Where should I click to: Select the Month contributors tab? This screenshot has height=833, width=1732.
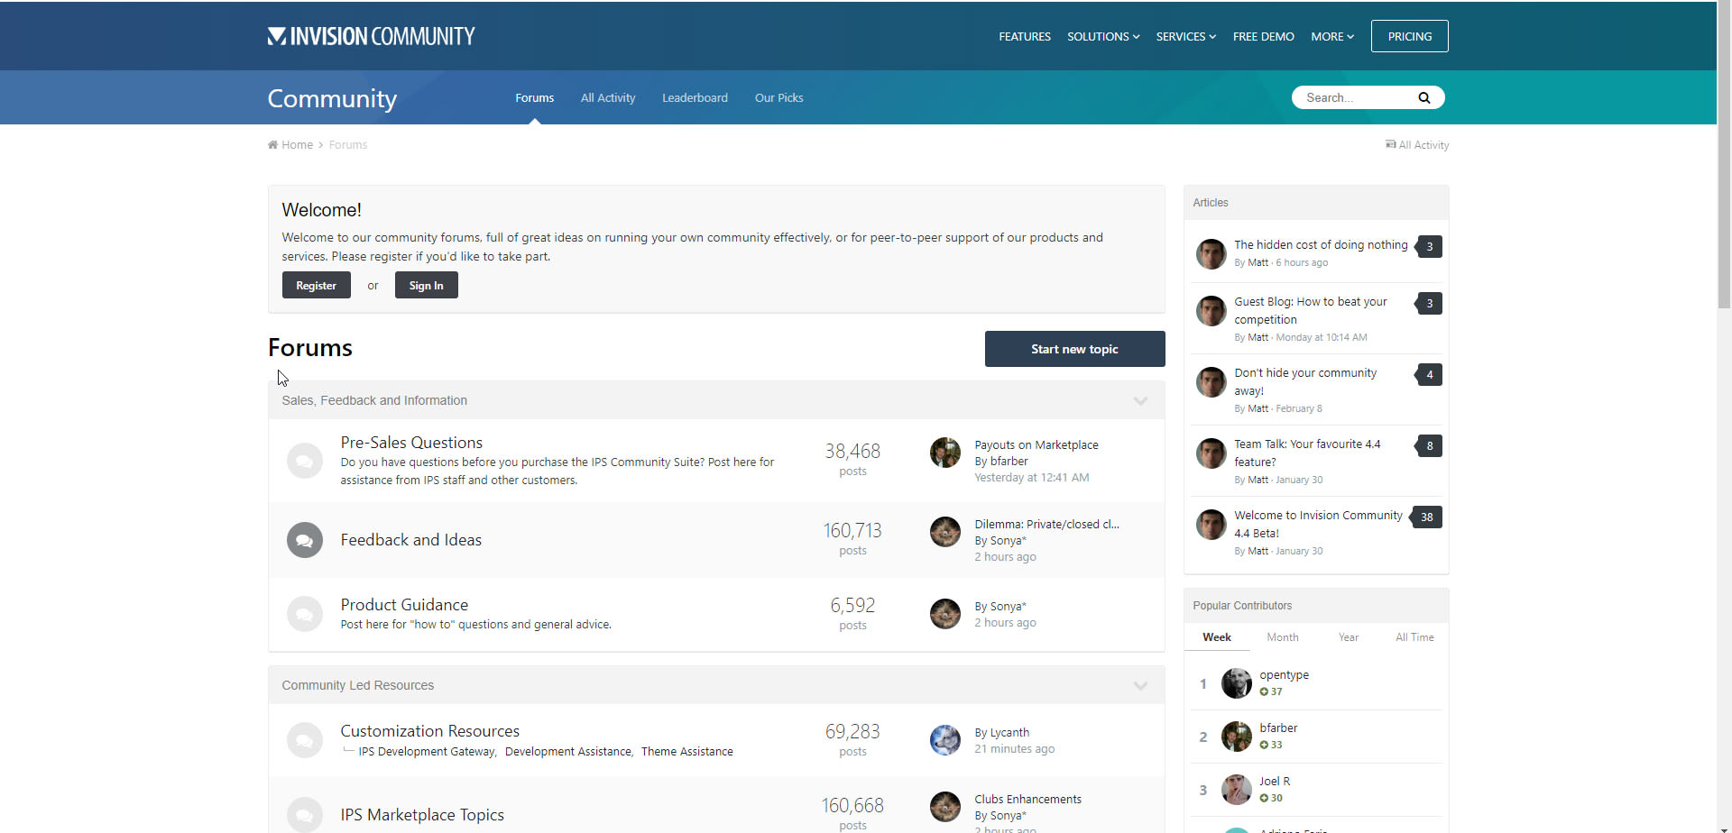coord(1283,637)
